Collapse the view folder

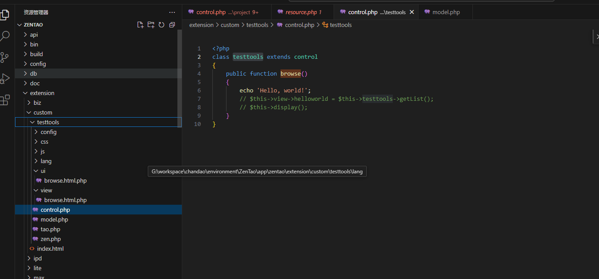coord(36,190)
